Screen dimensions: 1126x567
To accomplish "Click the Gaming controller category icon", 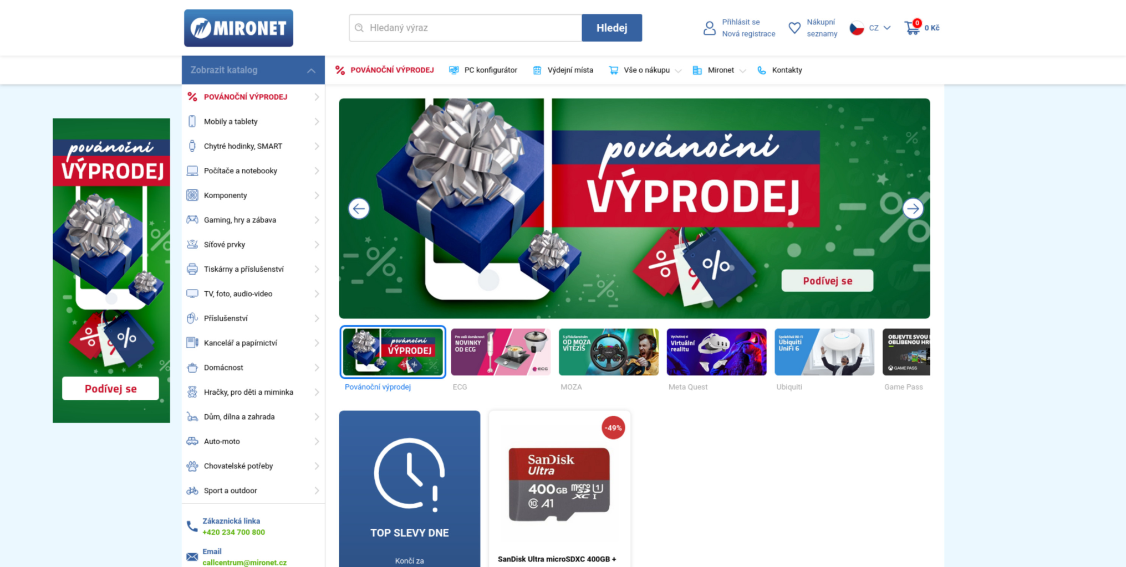I will click(x=192, y=220).
